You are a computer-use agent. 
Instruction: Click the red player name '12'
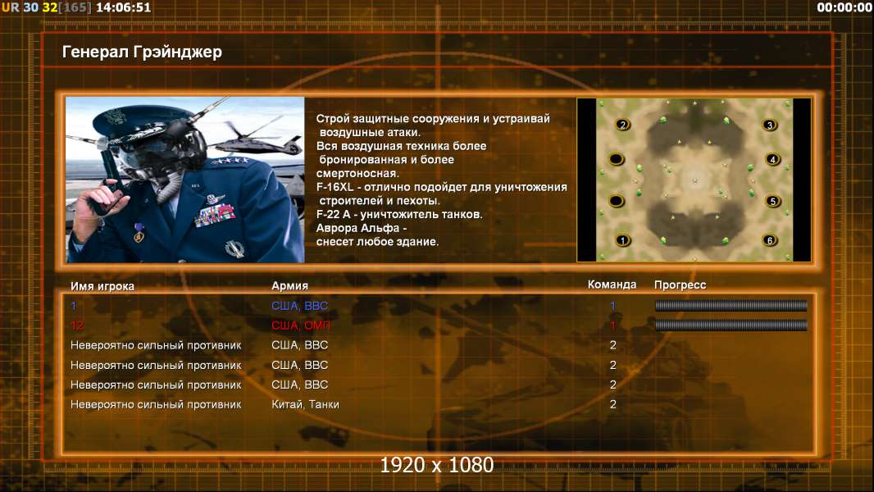point(77,326)
